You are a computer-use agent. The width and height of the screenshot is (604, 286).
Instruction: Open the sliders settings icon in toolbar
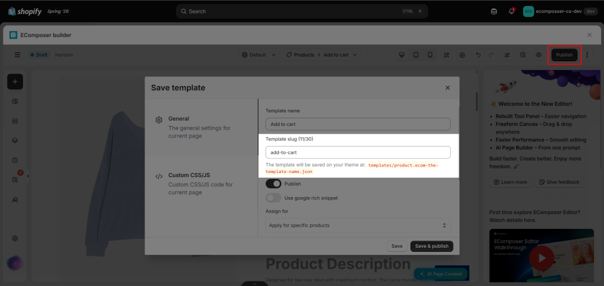point(507,55)
